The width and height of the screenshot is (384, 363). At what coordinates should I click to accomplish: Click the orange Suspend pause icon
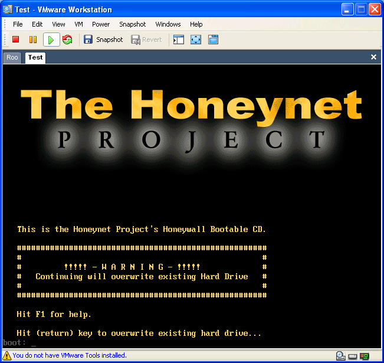(x=33, y=40)
